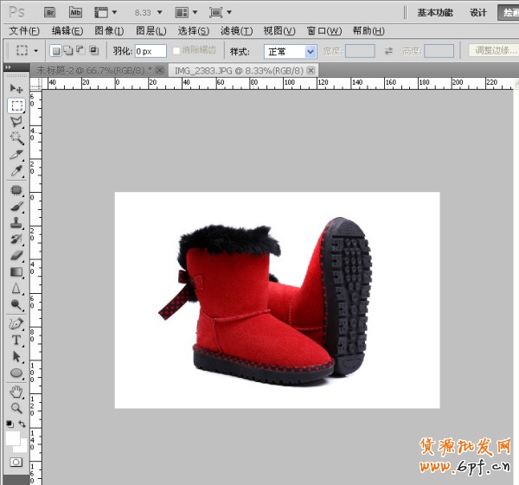Screen dimensions: 519x485
Task: Activate the Zoom magnifier tool
Action: [16, 407]
